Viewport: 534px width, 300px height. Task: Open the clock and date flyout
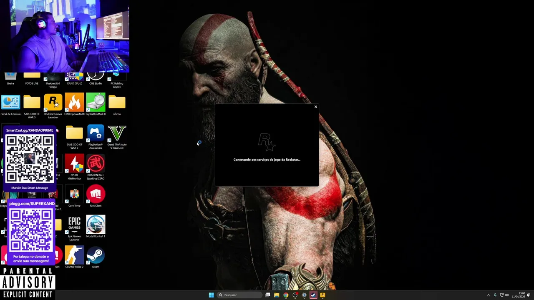pyautogui.click(x=519, y=295)
